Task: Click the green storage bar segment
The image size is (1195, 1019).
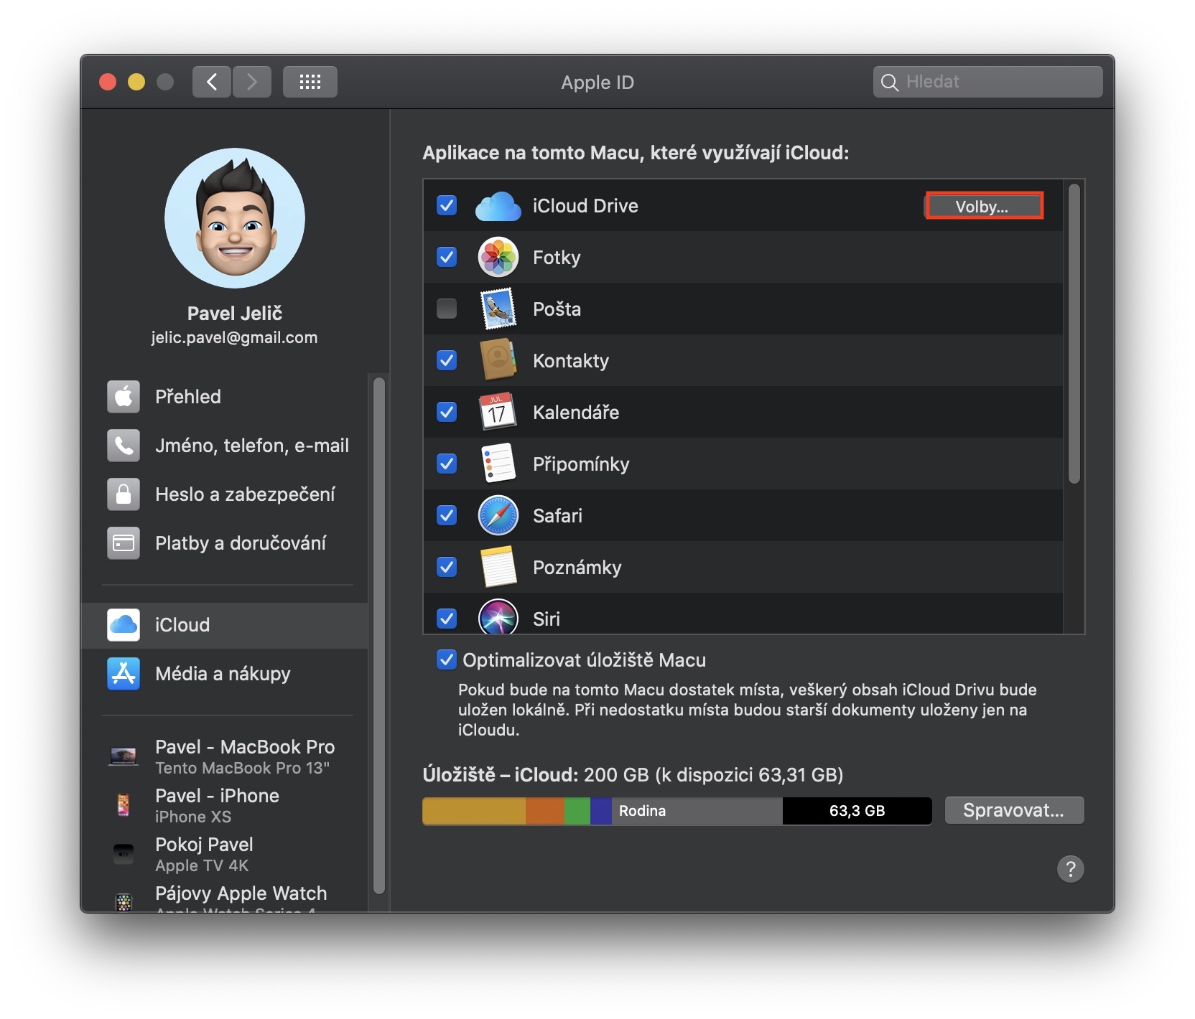Action: (577, 811)
